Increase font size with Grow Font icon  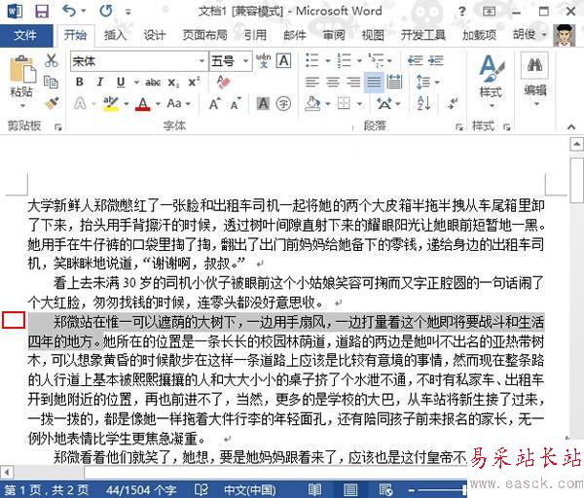tap(215, 104)
